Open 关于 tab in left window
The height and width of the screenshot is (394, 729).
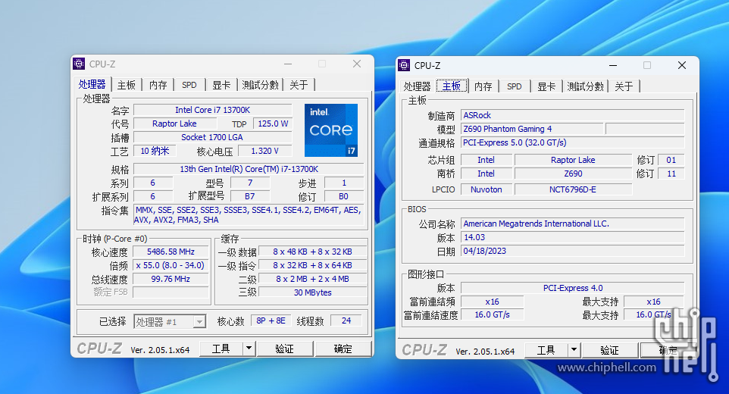pyautogui.click(x=299, y=85)
